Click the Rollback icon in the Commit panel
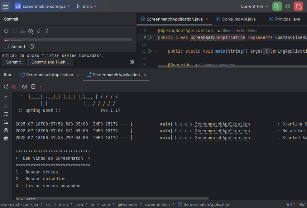Viewport: 307px width, 208px height. pos(14,31)
